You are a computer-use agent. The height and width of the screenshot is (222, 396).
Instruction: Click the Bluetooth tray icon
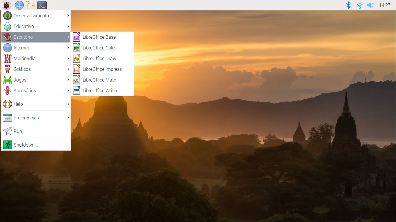[x=348, y=5]
